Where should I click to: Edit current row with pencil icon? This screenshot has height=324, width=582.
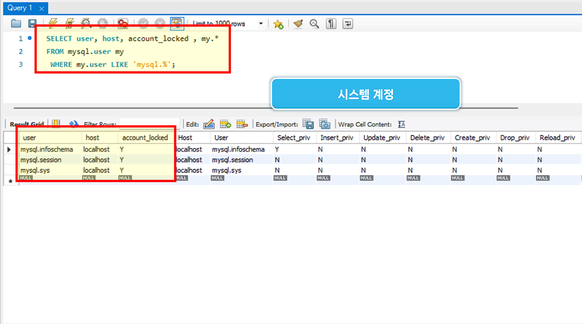(209, 124)
